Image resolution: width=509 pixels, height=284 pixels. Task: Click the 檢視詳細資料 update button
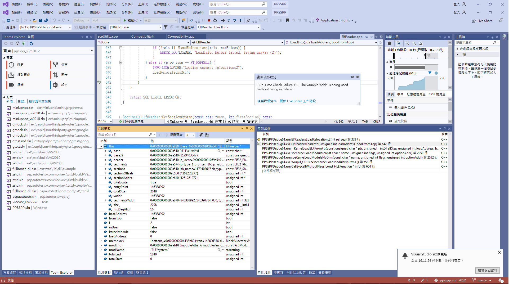pos(487,271)
